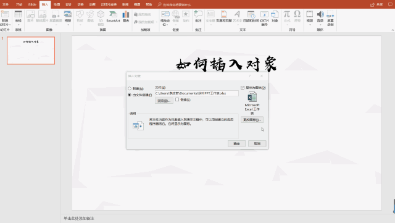Confirm dialog with the OK button
This screenshot has width=395, height=223.
click(236, 143)
